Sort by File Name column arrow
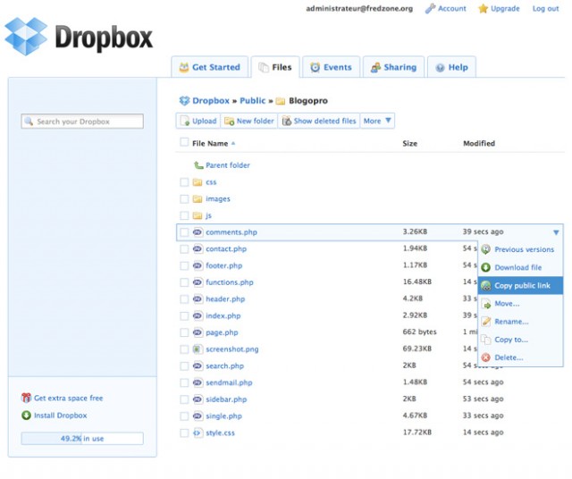 [233, 143]
